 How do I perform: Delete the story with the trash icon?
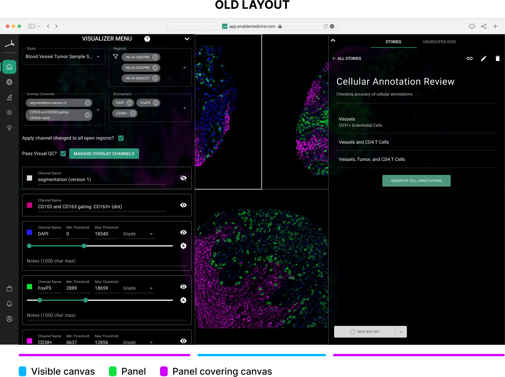click(x=498, y=58)
